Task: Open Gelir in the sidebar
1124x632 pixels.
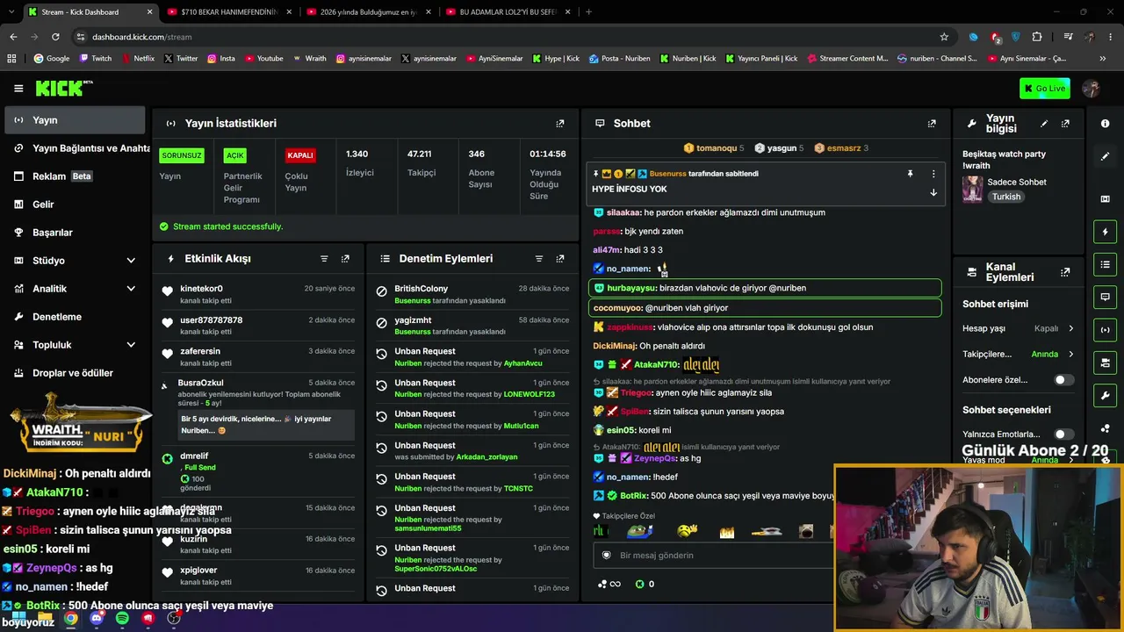Action: click(x=75, y=205)
